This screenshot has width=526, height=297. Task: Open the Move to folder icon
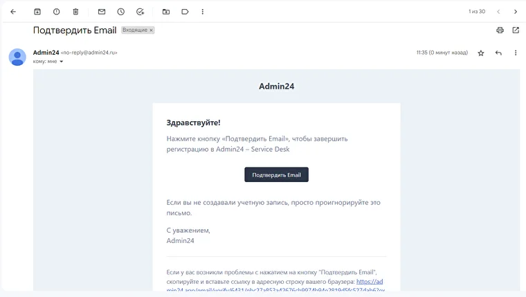pyautogui.click(x=166, y=12)
